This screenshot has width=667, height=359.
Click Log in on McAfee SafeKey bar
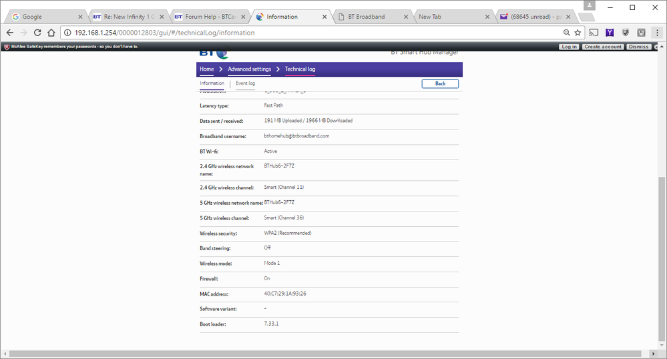tap(569, 47)
